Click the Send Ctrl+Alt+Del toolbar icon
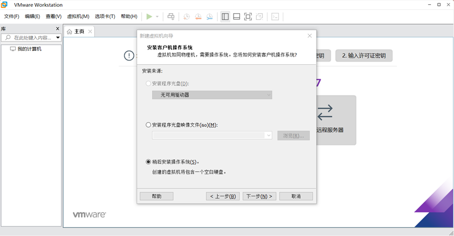The image size is (454, 236). coord(171,16)
